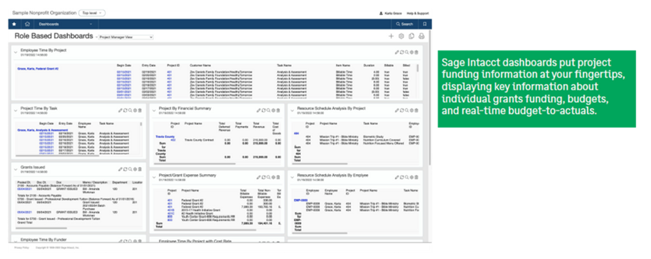Collapse Employee Time By Project widget
The height and width of the screenshot is (259, 651).
pos(16,52)
